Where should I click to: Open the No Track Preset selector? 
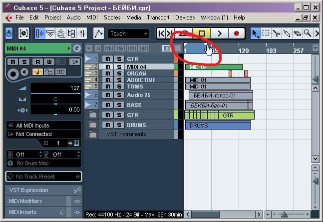pos(43,176)
